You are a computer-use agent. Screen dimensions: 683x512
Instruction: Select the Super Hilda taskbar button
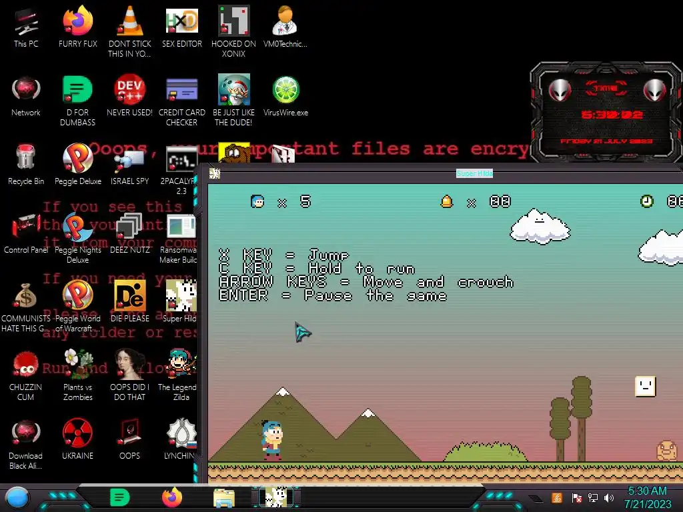pos(276,497)
